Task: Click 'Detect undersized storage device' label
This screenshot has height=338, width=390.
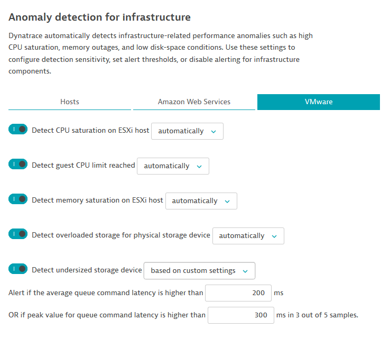Action: [x=87, y=270]
